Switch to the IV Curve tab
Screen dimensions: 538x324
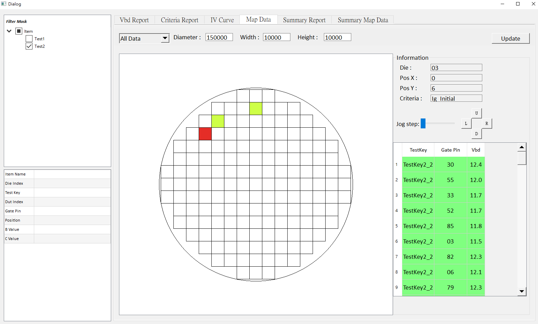click(222, 20)
